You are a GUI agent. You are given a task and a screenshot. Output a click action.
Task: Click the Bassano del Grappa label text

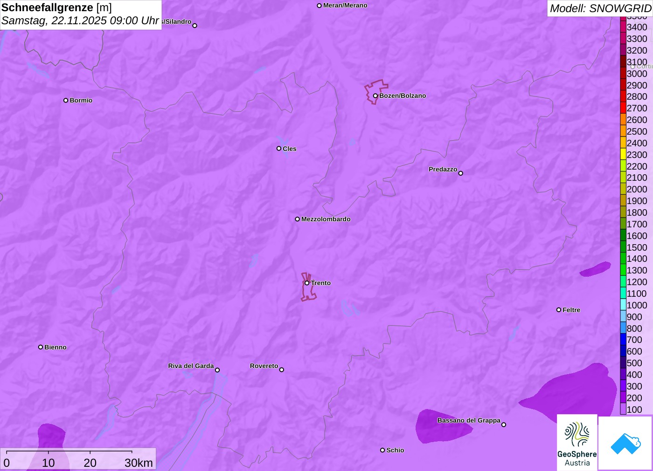[x=469, y=420]
